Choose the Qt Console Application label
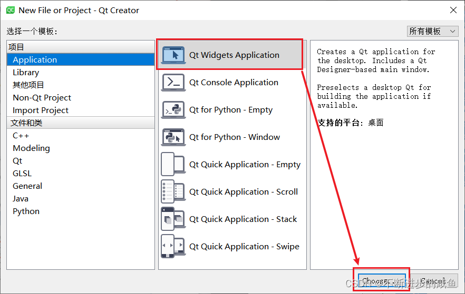The height and width of the screenshot is (294, 465). 234,82
